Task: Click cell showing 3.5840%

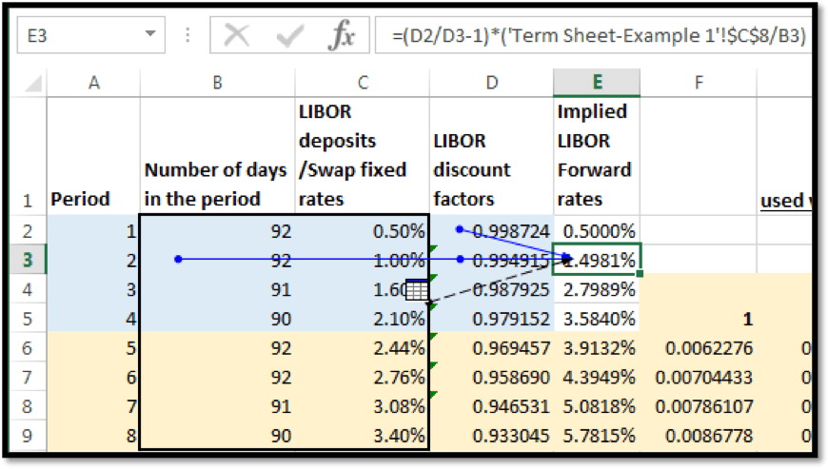Action: [x=597, y=319]
